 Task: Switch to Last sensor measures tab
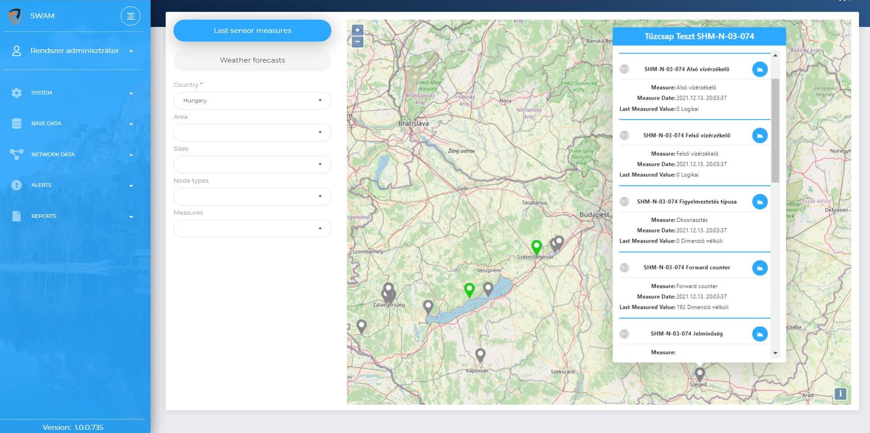(252, 31)
